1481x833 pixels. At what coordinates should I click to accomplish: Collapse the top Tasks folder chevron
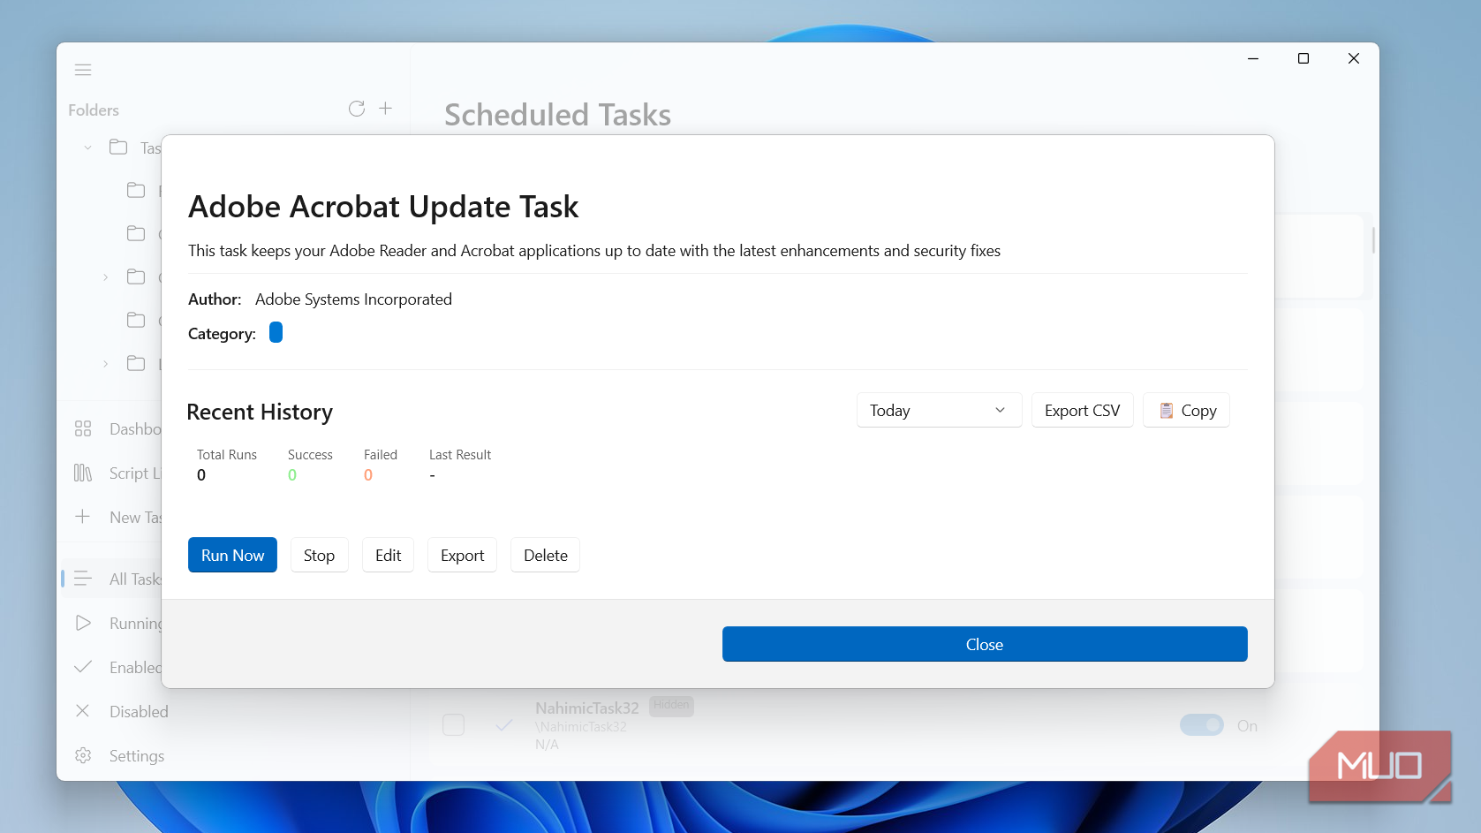[87, 148]
